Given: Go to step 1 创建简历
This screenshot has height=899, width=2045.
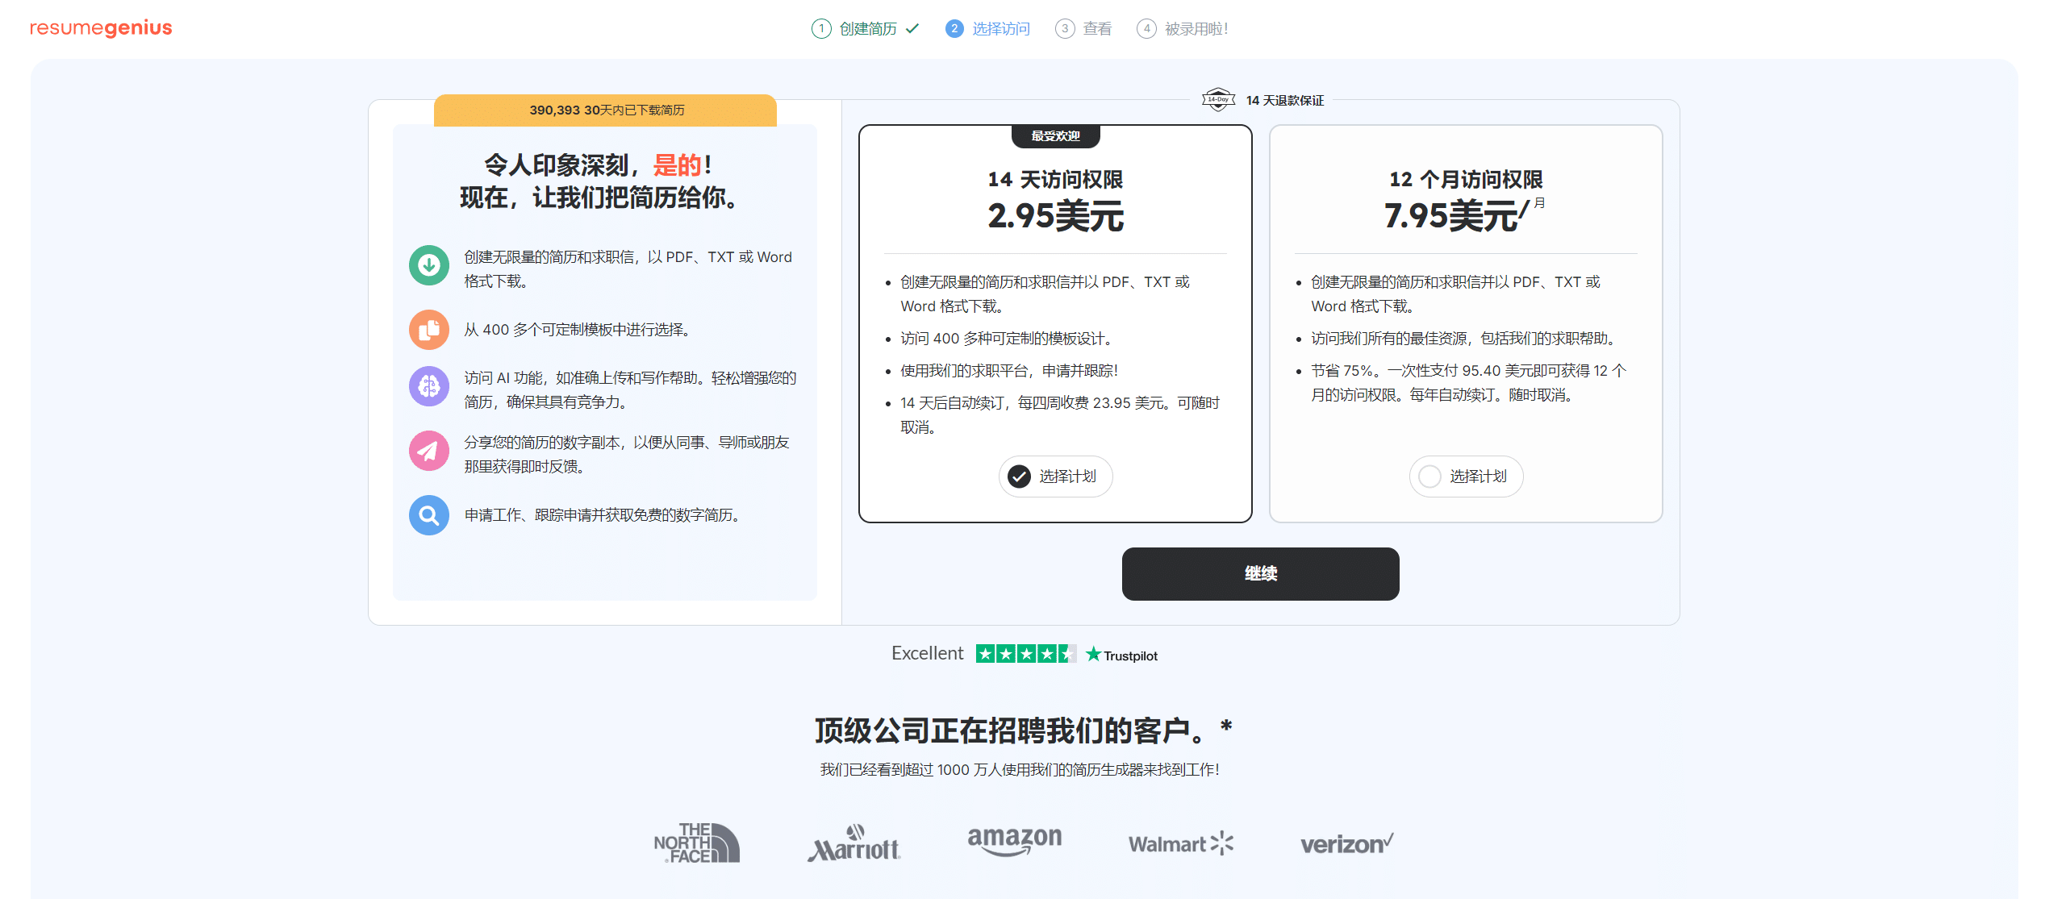Looking at the screenshot, I should [864, 28].
